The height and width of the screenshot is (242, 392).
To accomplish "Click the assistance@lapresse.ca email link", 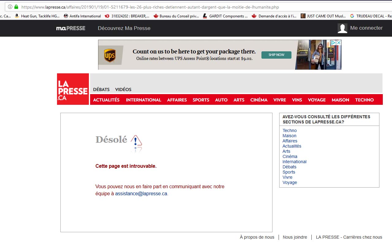I will coord(141,194).
